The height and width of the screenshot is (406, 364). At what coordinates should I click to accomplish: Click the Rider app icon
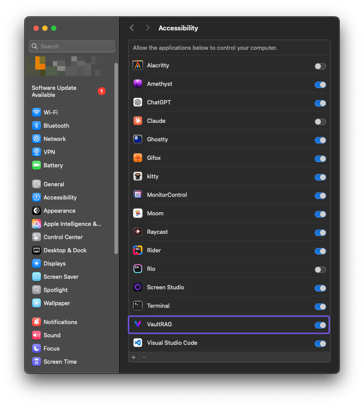coord(138,251)
